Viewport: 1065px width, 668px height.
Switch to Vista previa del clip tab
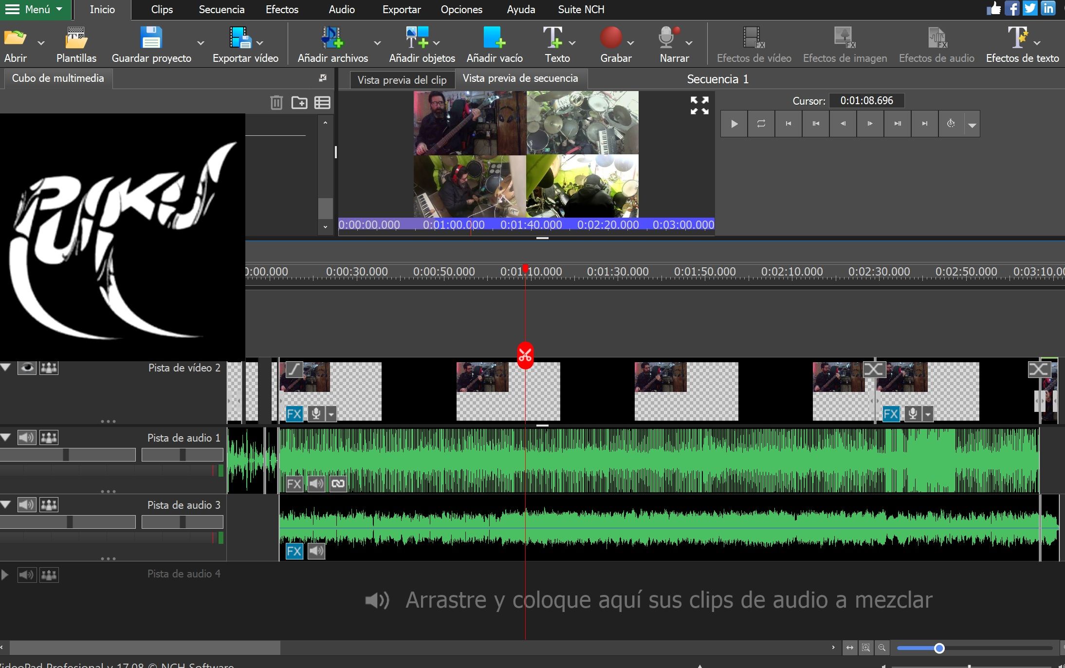pyautogui.click(x=402, y=80)
